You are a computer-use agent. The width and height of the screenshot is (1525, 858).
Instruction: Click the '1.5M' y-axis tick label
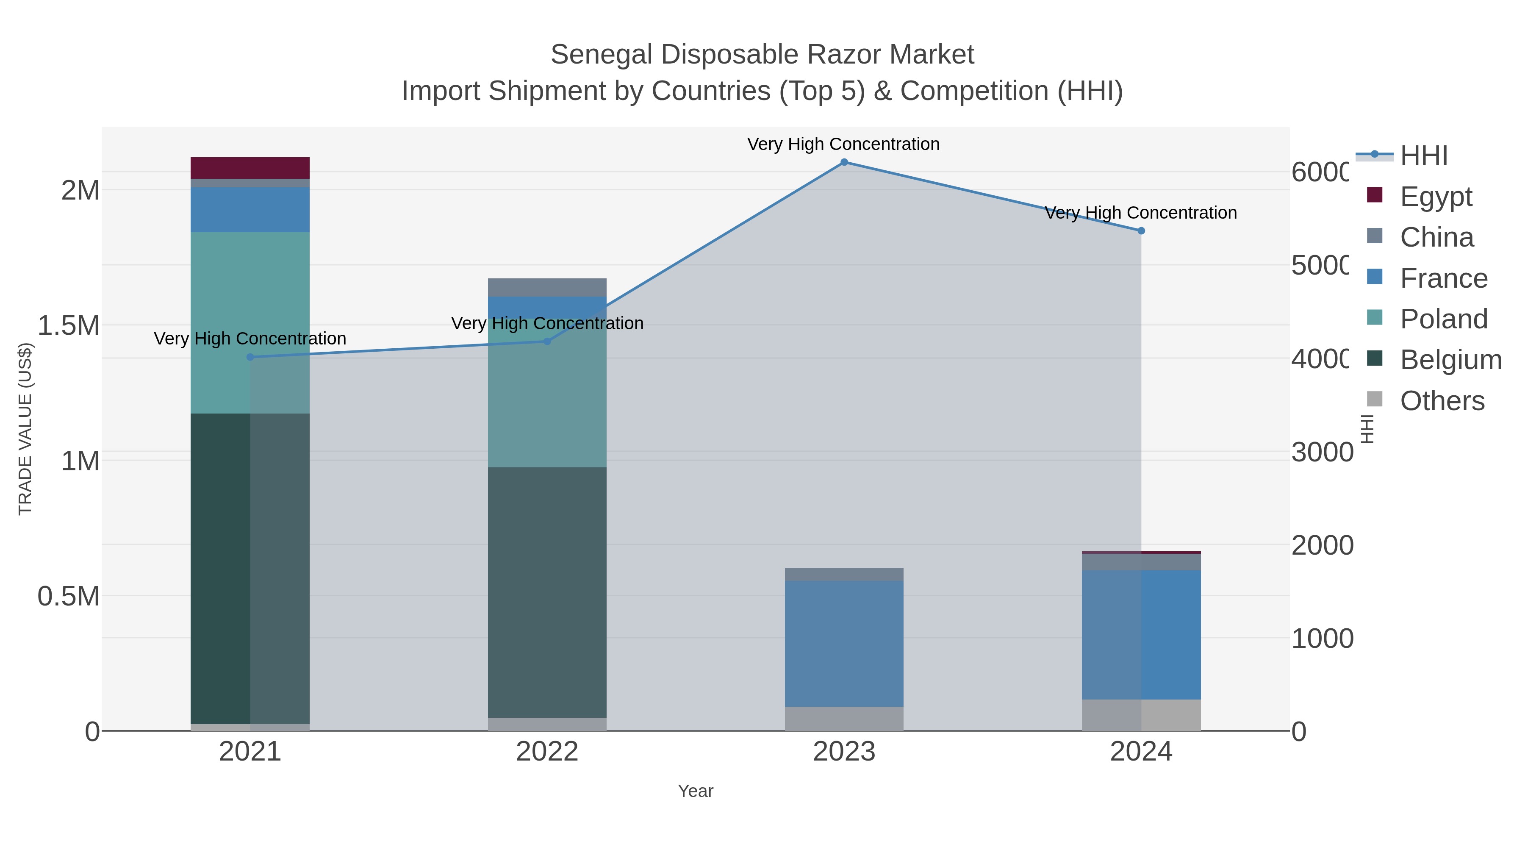coord(68,326)
